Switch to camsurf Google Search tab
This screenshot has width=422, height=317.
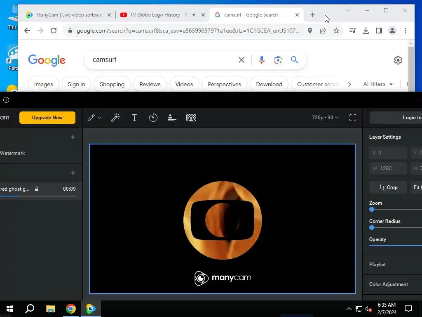click(256, 15)
